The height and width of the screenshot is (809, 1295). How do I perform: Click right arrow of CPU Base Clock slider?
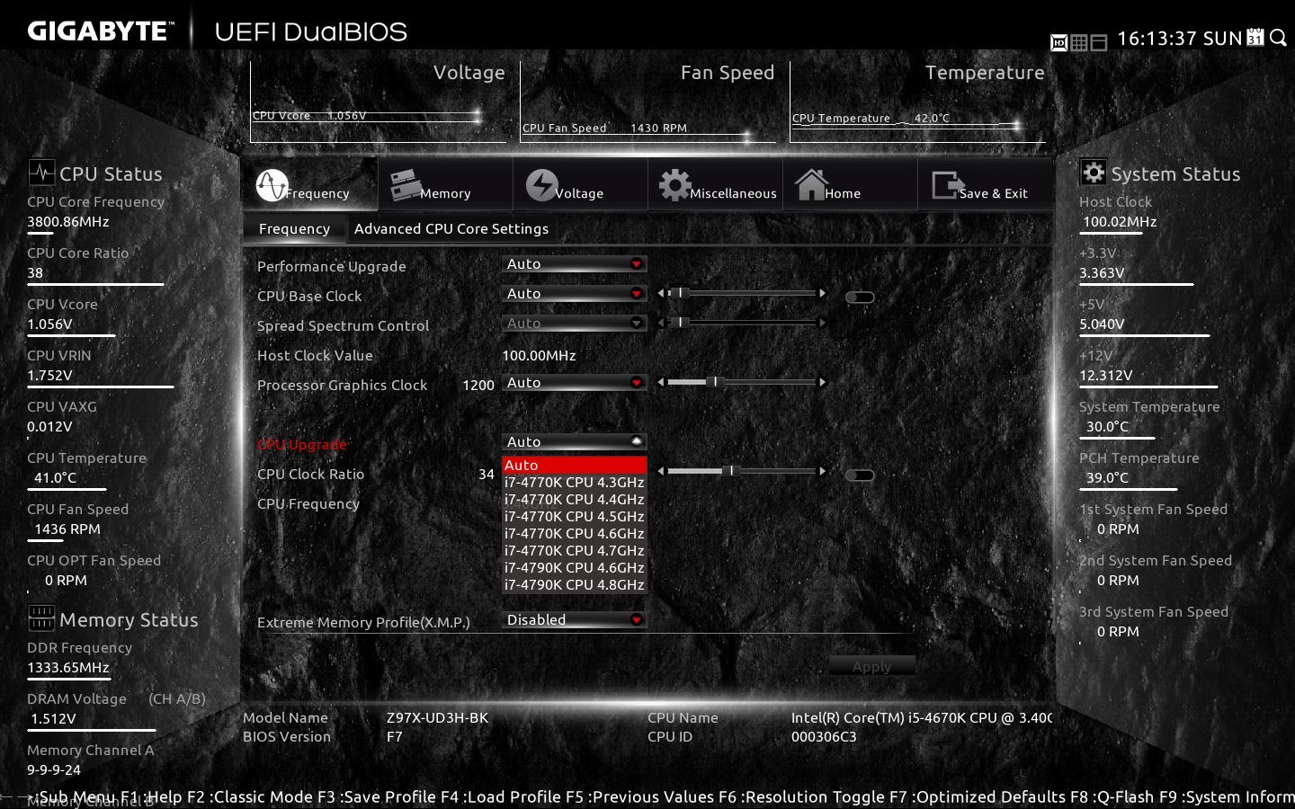click(x=822, y=293)
